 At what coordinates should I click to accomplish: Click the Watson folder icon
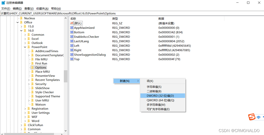(x=32, y=105)
